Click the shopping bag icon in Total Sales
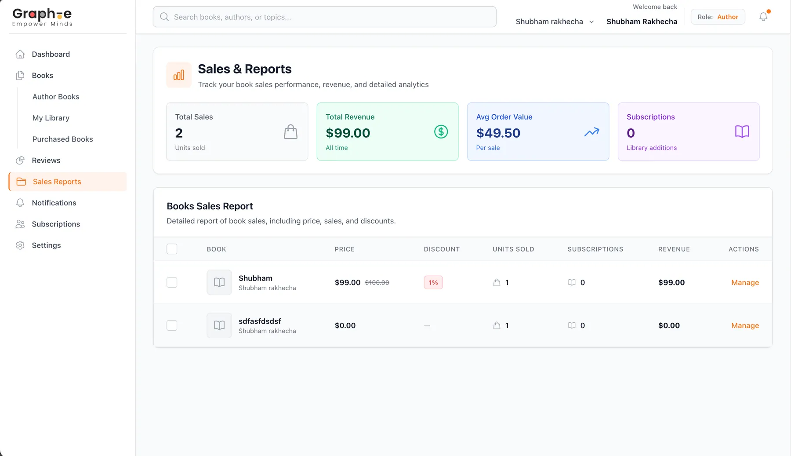The width and height of the screenshot is (791, 456). pyautogui.click(x=290, y=131)
